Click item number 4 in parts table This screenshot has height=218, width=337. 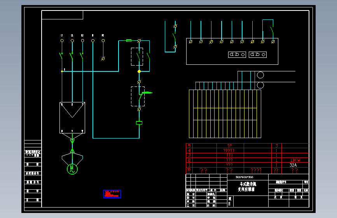(189, 151)
